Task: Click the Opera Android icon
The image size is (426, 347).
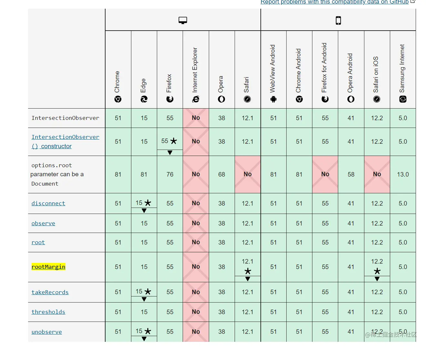Action: (x=351, y=99)
